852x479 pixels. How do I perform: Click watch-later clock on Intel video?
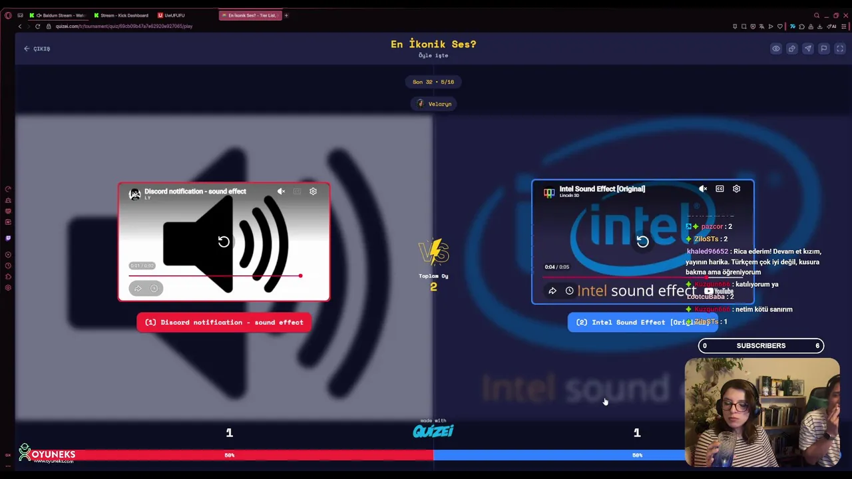coord(569,291)
